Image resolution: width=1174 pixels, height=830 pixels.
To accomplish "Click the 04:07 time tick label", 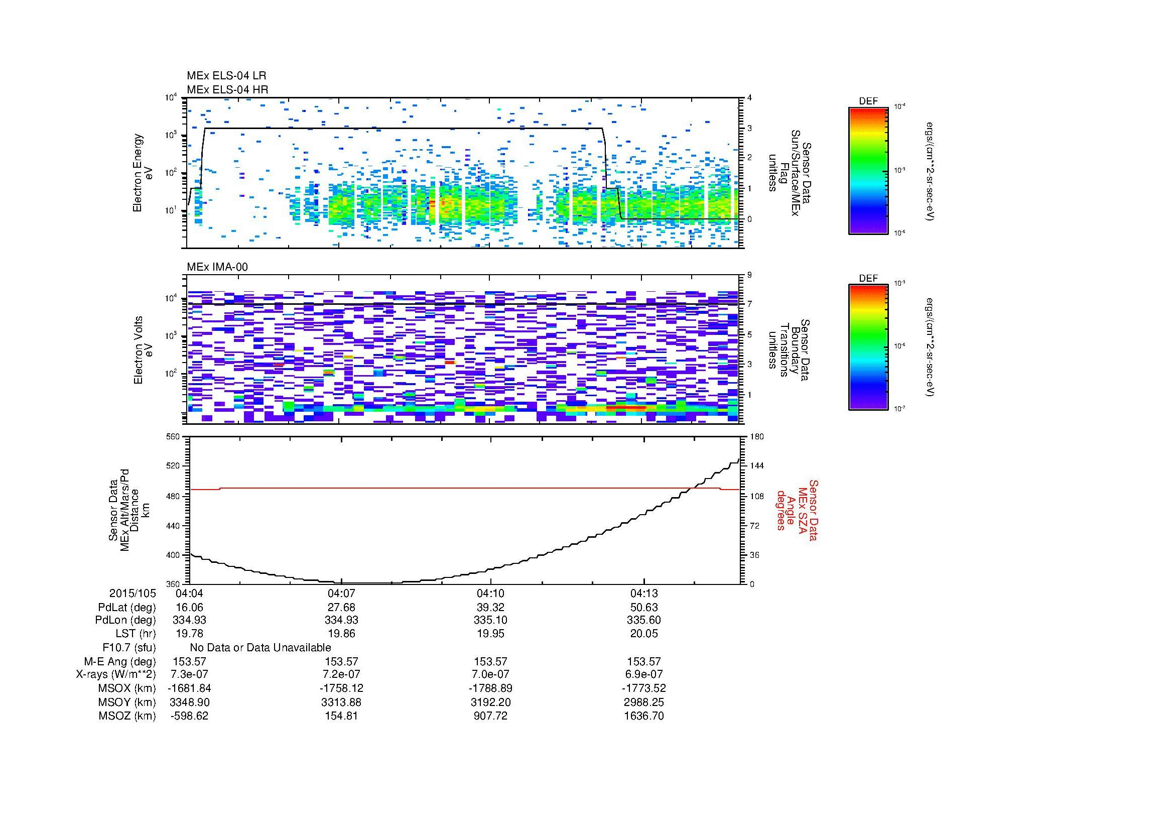I will pos(341,594).
